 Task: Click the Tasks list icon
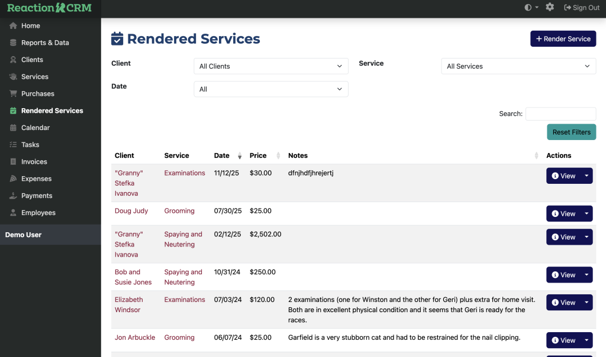click(13, 145)
